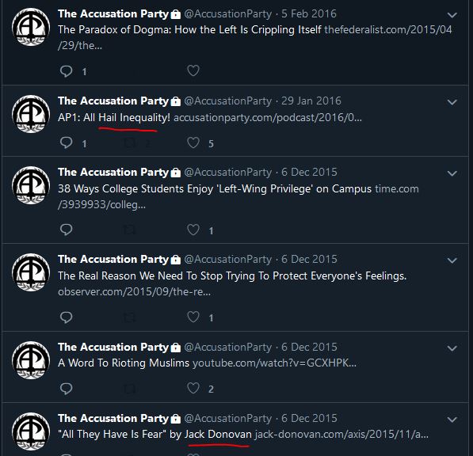Click the @AccusationParty handle in the first tweet
Screen dimensions: 473x456
click(x=227, y=14)
